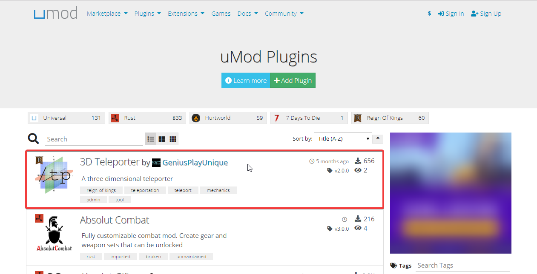Click the Search Tags input field
The image size is (537, 274).
point(462,266)
